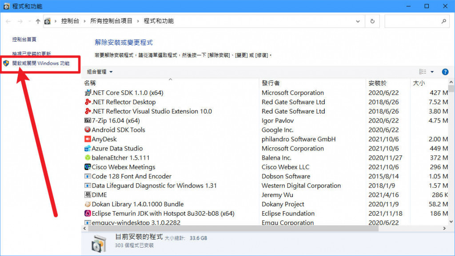
Task: Click the Code 128 Font And Encoder icon
Action: (88, 176)
